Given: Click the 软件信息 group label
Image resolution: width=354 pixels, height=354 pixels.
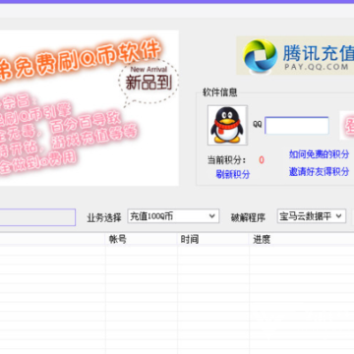Looking at the screenshot, I should pos(219,92).
